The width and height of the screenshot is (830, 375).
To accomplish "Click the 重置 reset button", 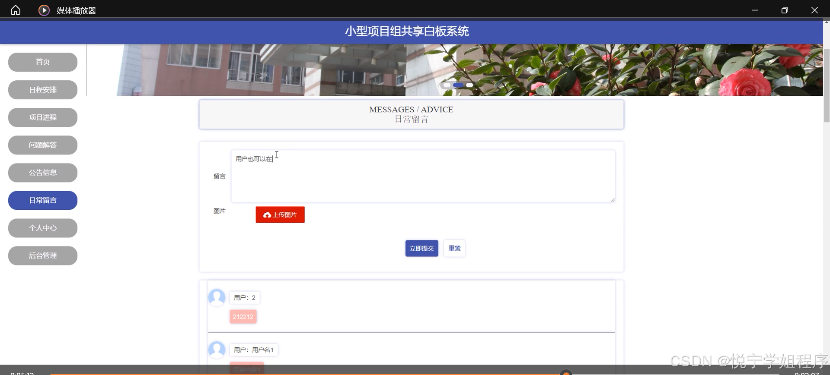I will (x=454, y=248).
